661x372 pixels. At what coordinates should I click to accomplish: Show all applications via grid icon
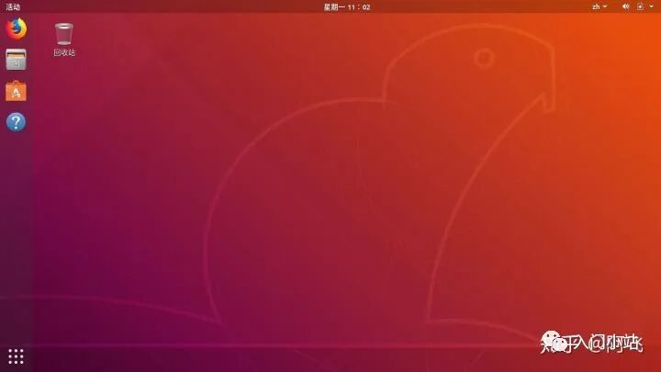point(16,356)
